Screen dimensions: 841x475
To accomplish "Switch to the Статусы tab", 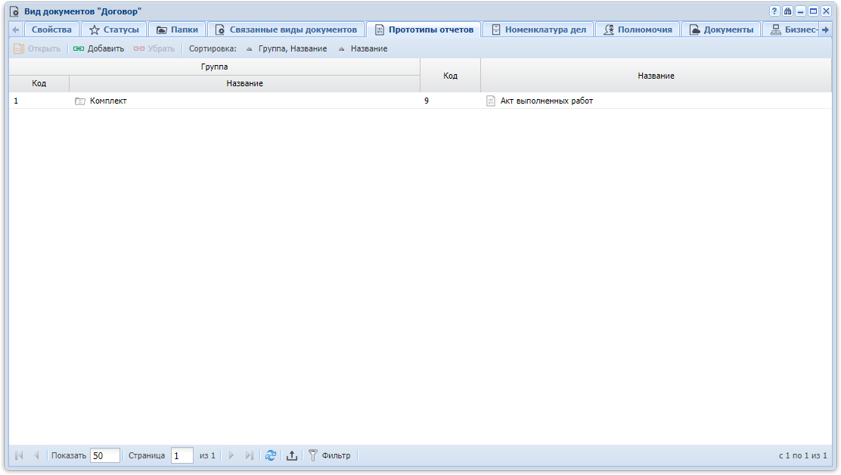I will tap(113, 29).
